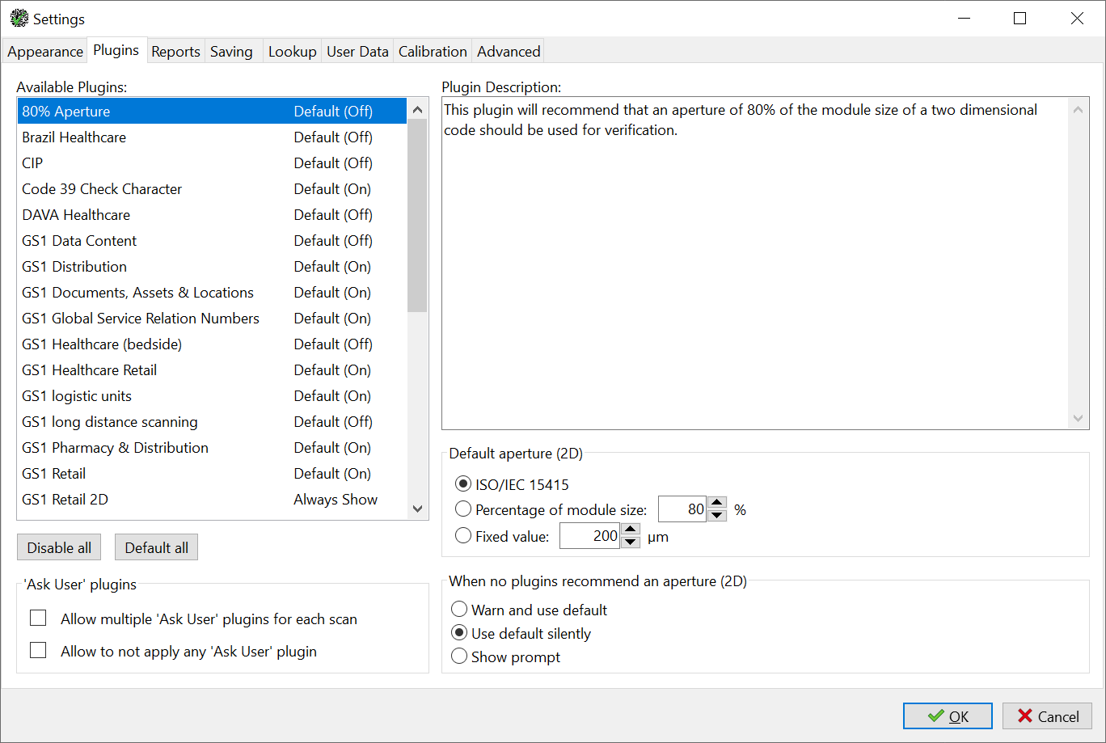
Task: Enable 'Allow multiple Ask User plugins for each scan'
Action: [x=38, y=618]
